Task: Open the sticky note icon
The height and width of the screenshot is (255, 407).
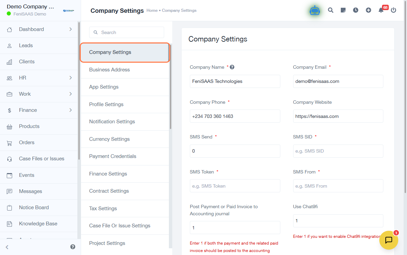Action: pos(343,10)
